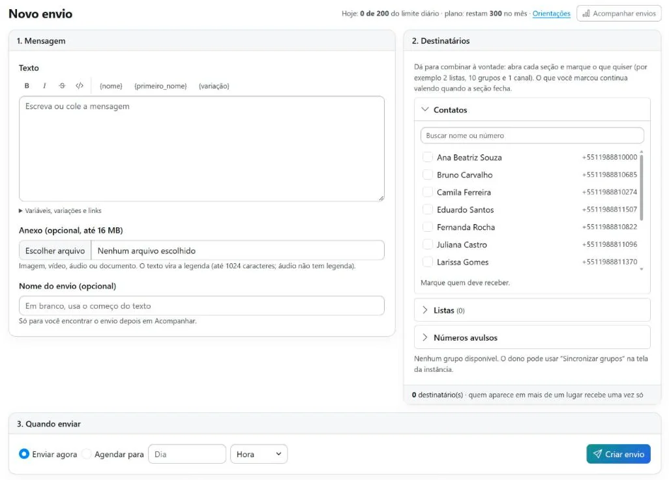This screenshot has height=480, width=669.
Task: Click the Nenhum arquivo escolhido text
Action: [146, 251]
